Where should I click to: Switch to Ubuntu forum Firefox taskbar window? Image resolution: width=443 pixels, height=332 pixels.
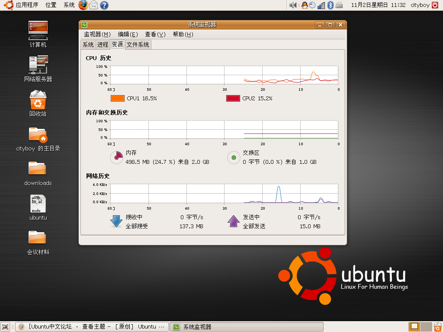[92, 327]
